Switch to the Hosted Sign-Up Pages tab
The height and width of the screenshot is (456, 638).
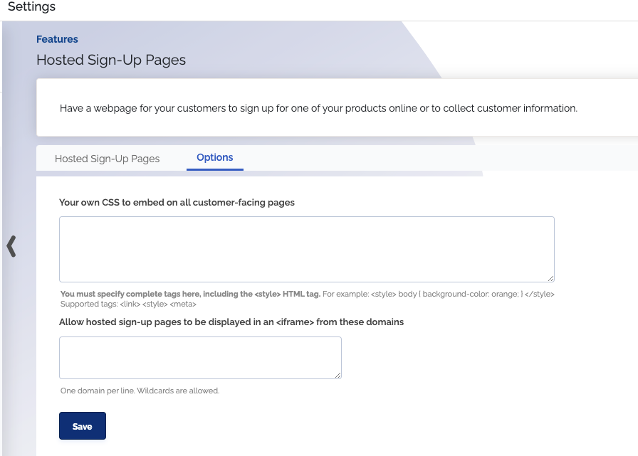click(107, 159)
